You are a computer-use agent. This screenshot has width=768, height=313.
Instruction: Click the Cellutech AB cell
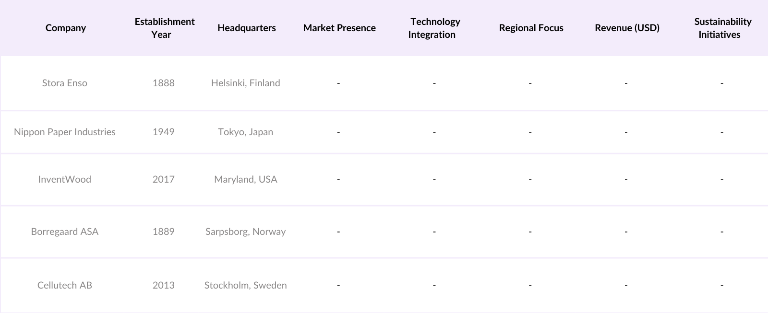coord(65,285)
